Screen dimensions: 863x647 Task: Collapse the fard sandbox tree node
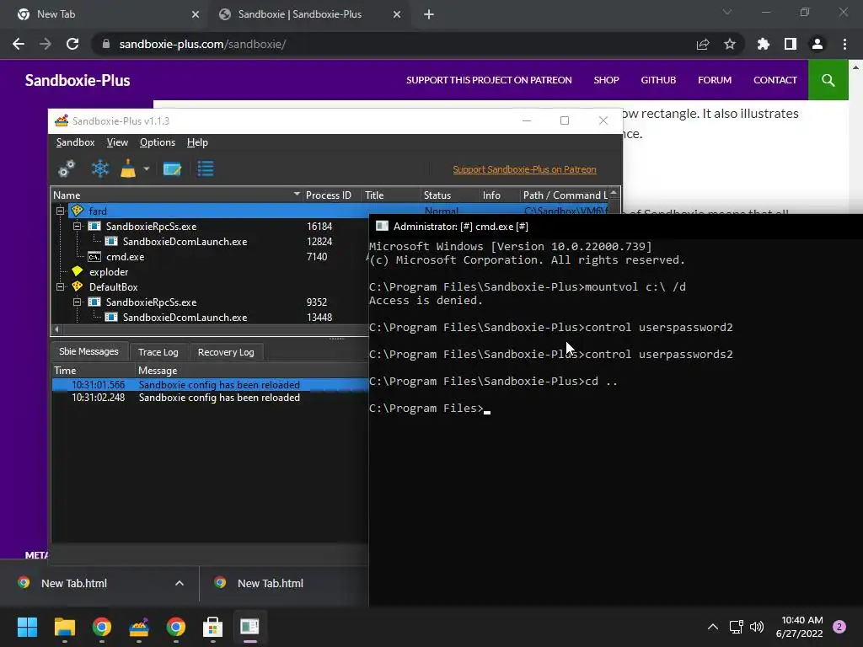point(61,211)
